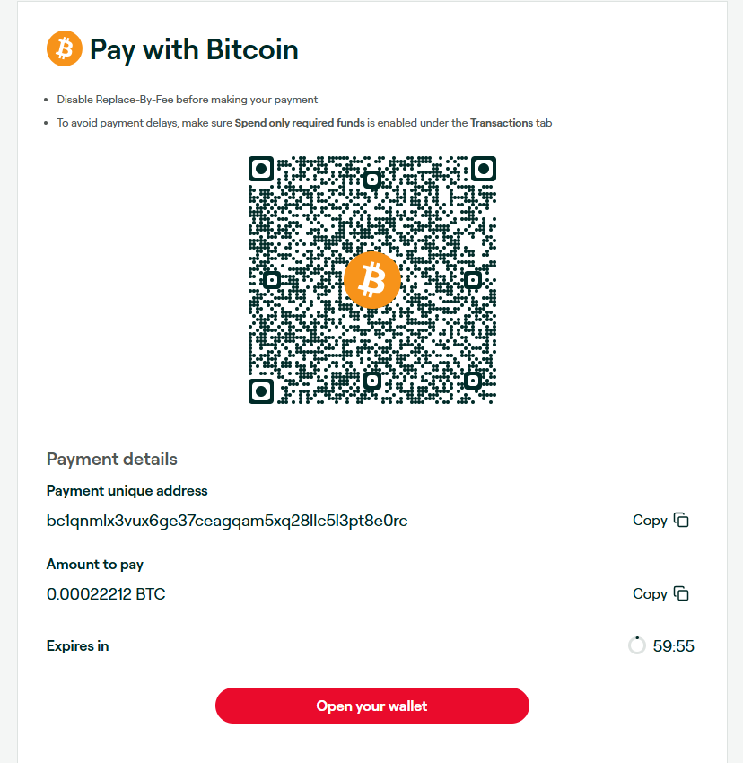The image size is (743, 763).
Task: Click the circular countdown spinner icon
Action: point(637,645)
